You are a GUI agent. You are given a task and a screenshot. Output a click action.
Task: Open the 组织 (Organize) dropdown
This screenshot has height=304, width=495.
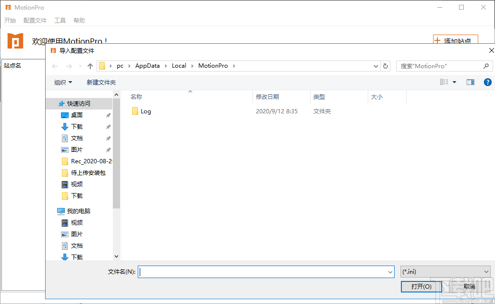[63, 82]
